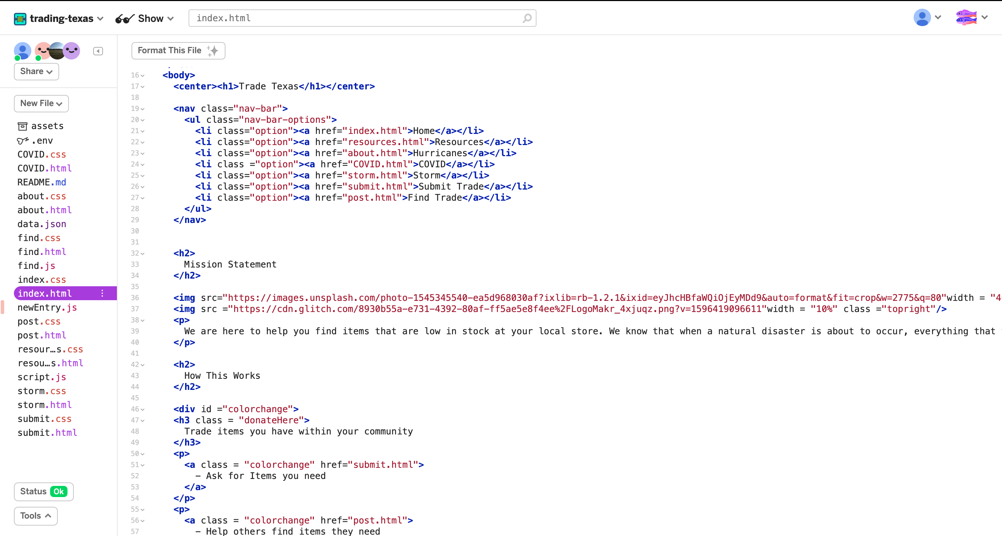The height and width of the screenshot is (536, 1002).
Task: Collapse nav block on line 19
Action: pos(143,109)
